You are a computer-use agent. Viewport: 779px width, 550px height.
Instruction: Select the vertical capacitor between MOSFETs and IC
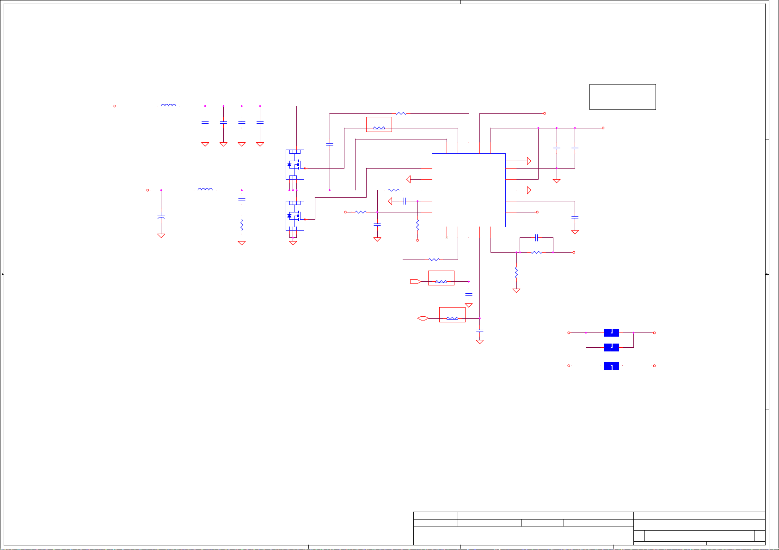330,144
